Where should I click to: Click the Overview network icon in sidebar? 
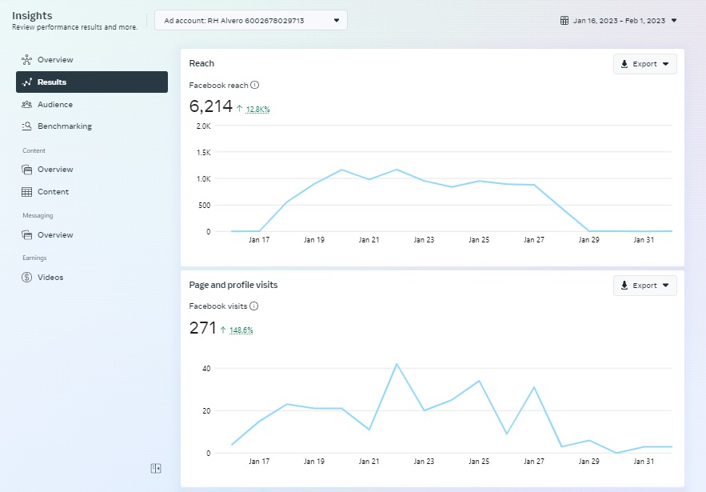click(x=26, y=60)
